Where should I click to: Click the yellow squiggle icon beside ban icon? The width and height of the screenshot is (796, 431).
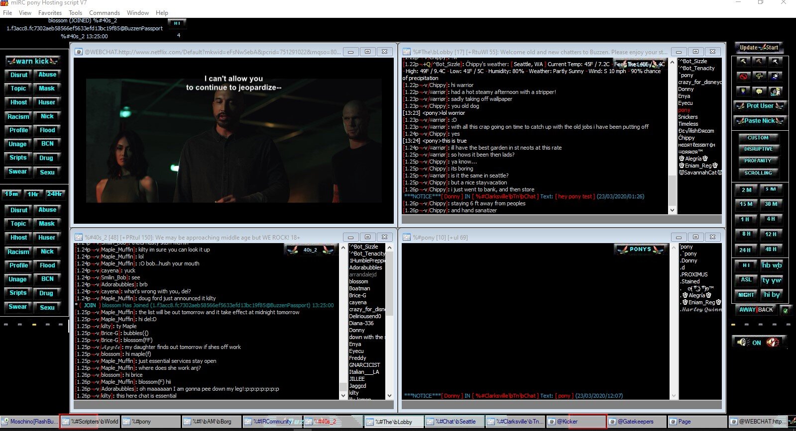click(759, 77)
